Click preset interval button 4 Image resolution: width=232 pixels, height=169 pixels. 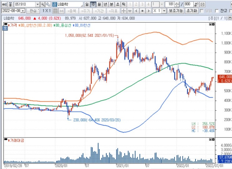148,4
